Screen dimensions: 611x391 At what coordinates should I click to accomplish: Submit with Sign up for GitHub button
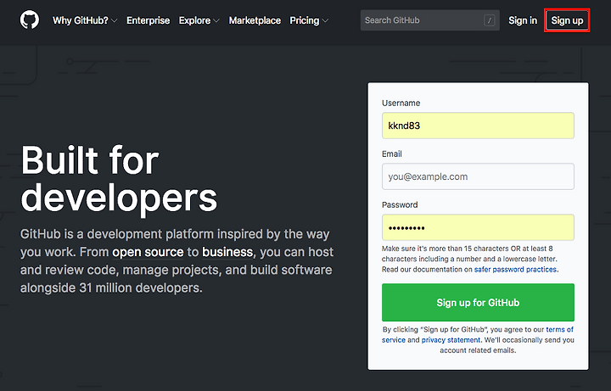tap(478, 303)
